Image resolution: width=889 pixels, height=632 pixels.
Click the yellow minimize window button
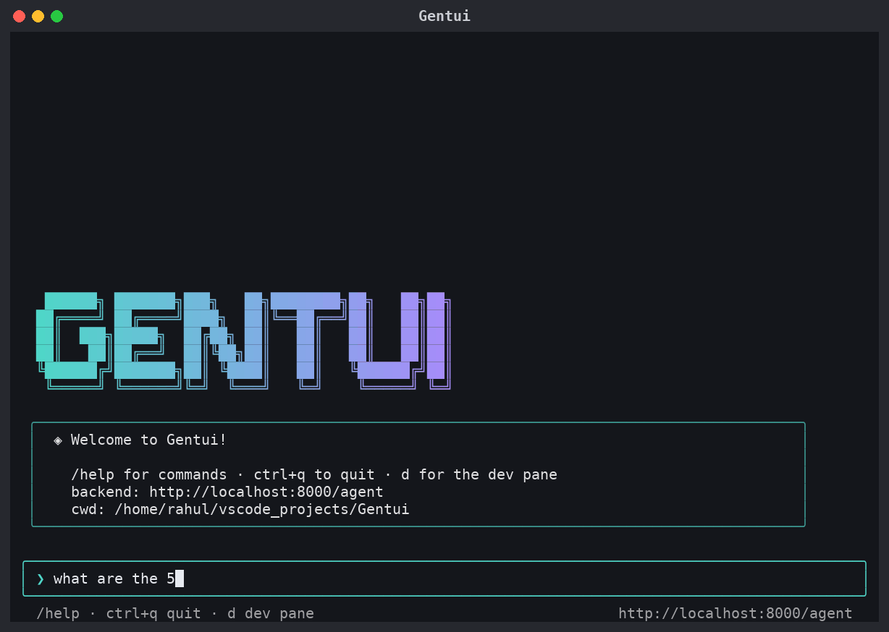[38, 16]
